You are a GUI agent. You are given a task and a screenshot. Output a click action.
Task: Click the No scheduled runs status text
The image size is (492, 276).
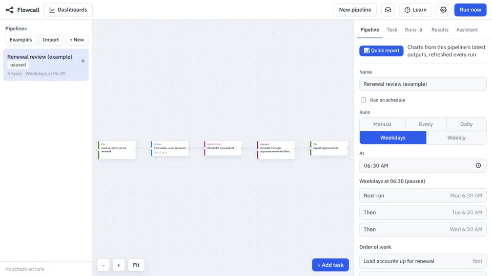25,269
